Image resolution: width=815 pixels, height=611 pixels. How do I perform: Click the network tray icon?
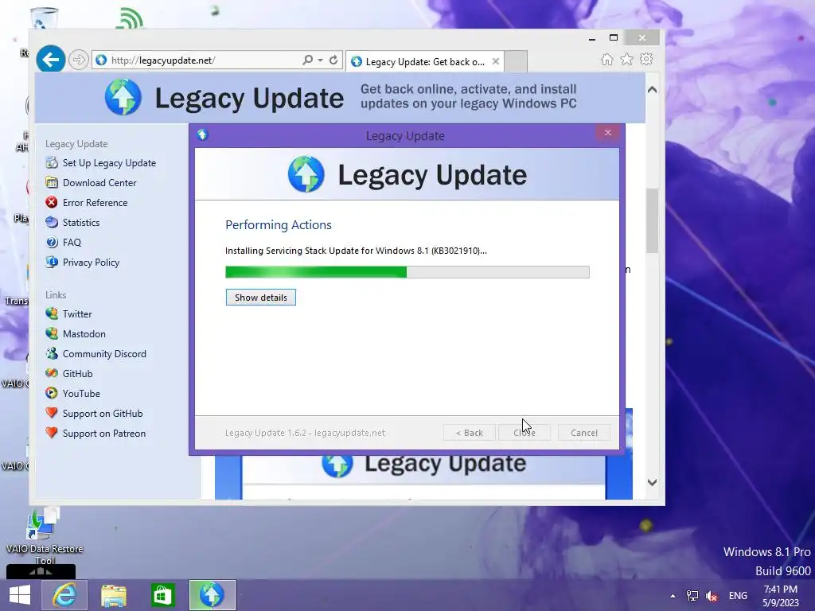pyautogui.click(x=692, y=596)
